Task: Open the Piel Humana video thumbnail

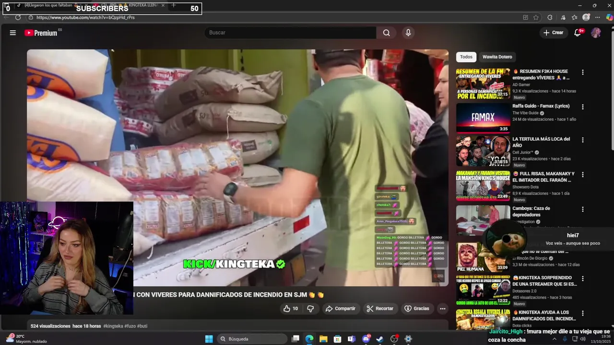Action: pos(483,257)
